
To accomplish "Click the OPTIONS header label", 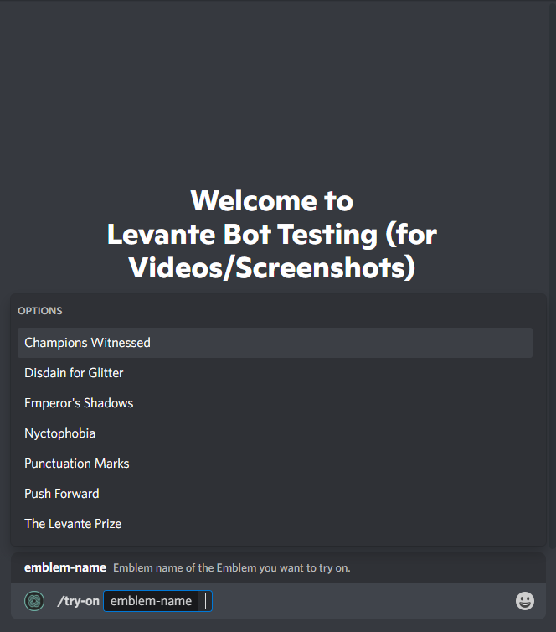I will tap(40, 311).
